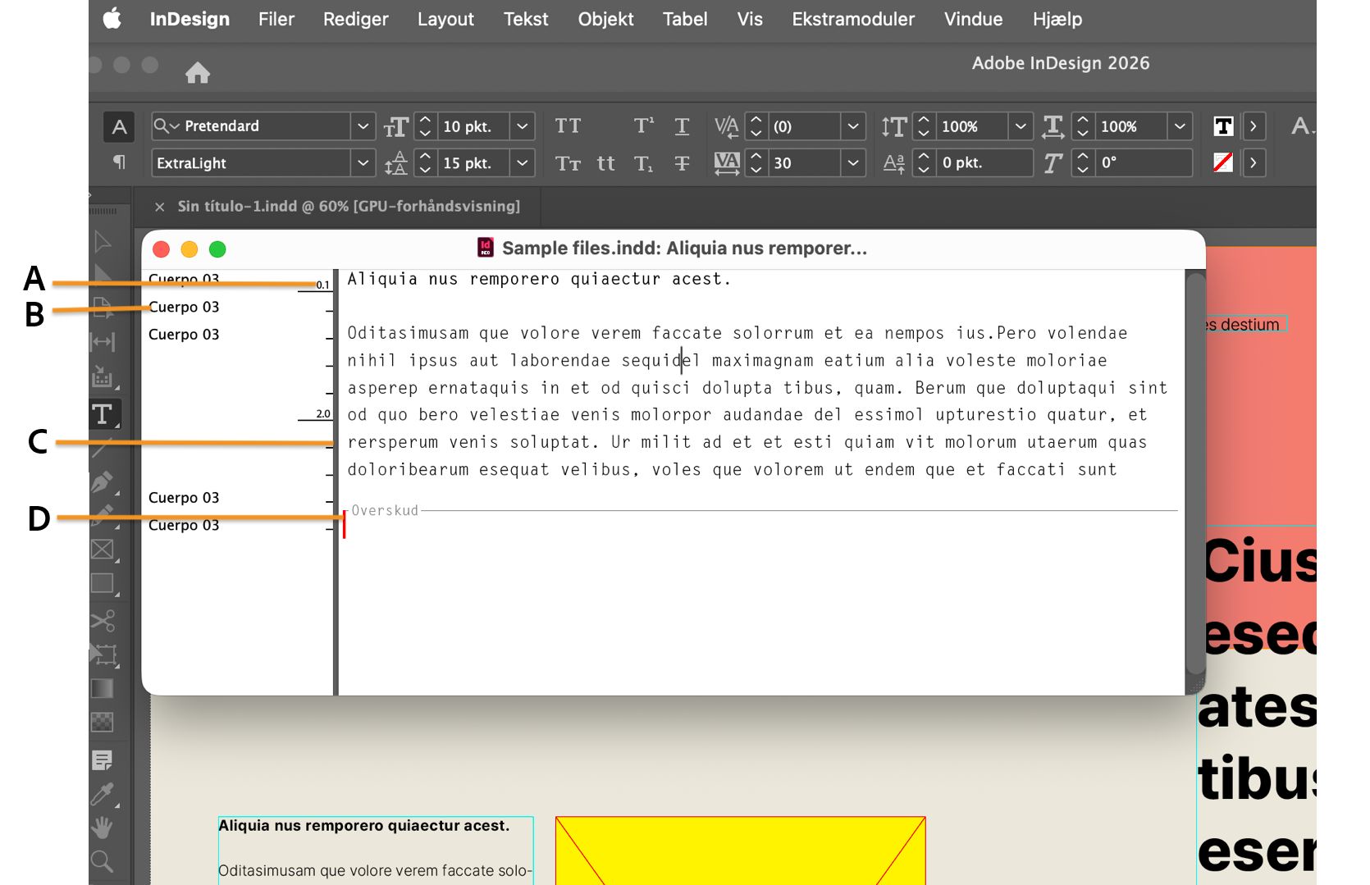Expand the kerning (0) dropdown
Screen dimensions: 1370x885
pos(853,126)
